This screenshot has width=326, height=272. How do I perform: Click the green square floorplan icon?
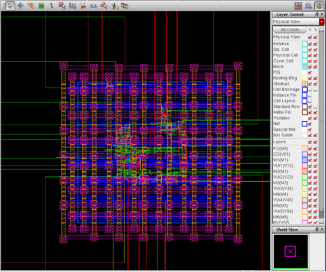coord(41,6)
